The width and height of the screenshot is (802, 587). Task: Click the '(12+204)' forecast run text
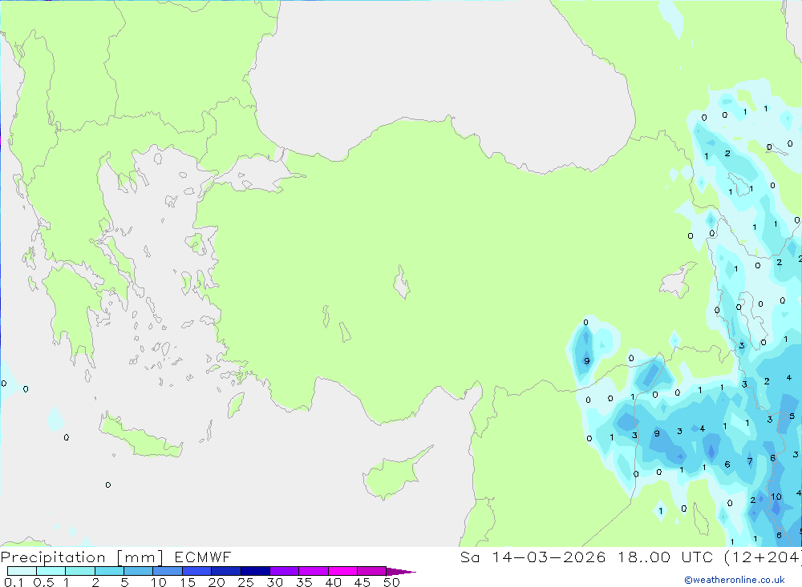[x=763, y=557]
